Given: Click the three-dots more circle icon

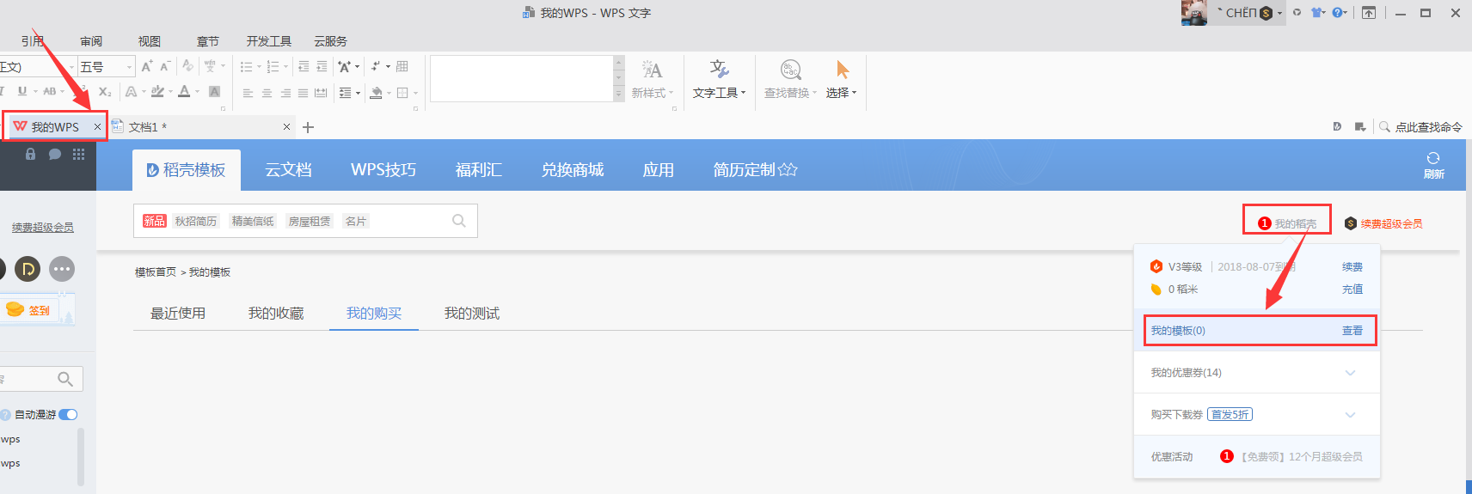Looking at the screenshot, I should click(62, 269).
